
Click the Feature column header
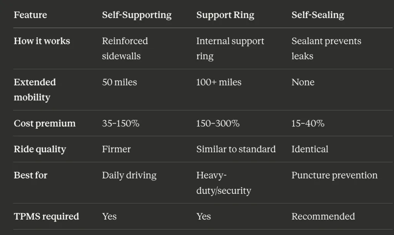click(x=30, y=15)
